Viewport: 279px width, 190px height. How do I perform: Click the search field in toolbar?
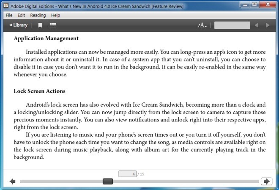232,25
